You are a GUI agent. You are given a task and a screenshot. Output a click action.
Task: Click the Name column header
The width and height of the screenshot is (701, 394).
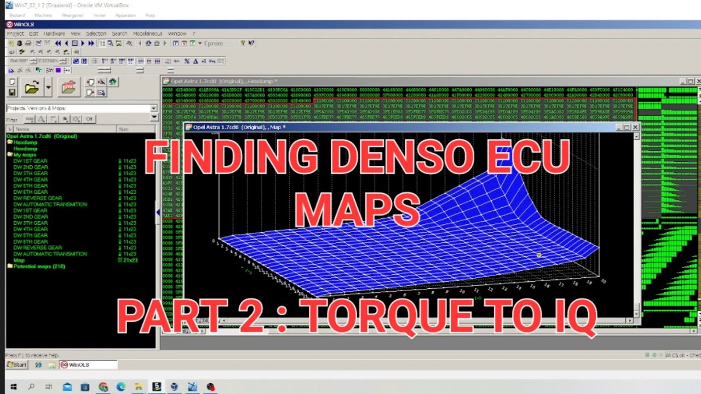65,129
